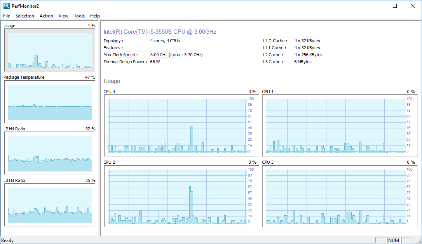Click the 'Thermal Design Power :' label
This screenshot has height=244, width=422.
coord(126,62)
